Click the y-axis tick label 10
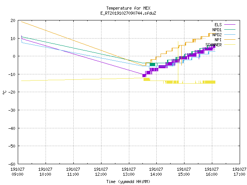 coord(13,39)
